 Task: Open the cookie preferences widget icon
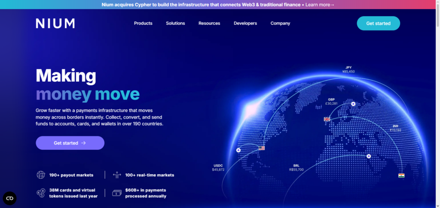coord(10,198)
